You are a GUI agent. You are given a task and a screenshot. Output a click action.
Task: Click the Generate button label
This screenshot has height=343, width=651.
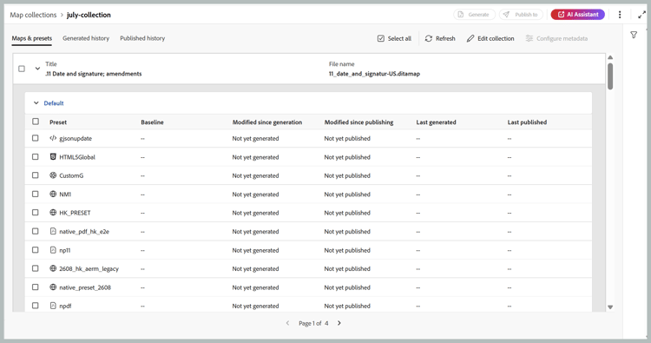(x=478, y=15)
